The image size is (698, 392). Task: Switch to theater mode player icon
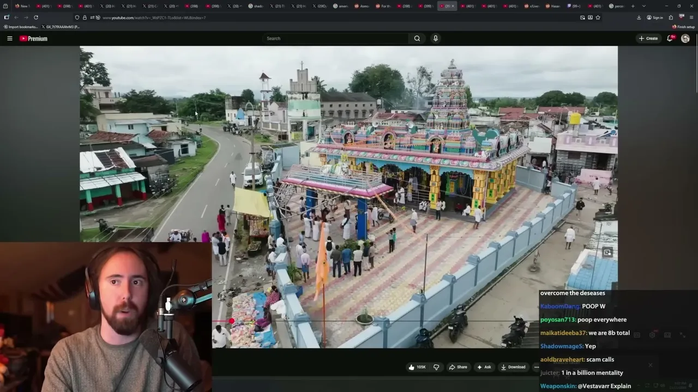pyautogui.click(x=667, y=335)
